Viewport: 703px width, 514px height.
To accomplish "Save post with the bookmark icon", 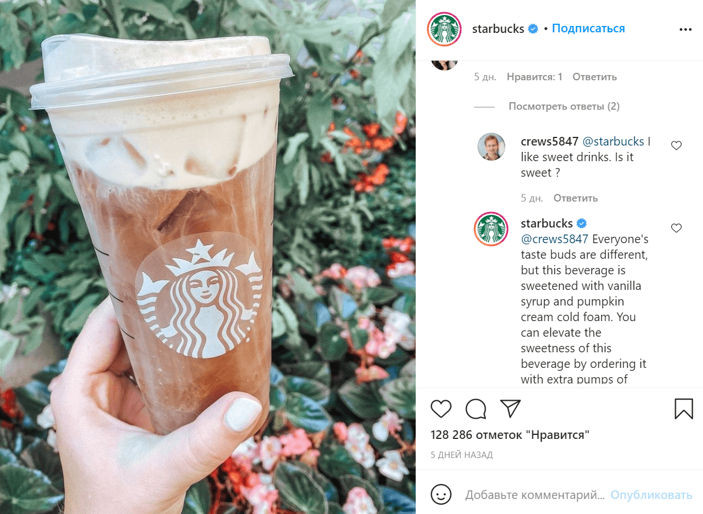I will 684,409.
